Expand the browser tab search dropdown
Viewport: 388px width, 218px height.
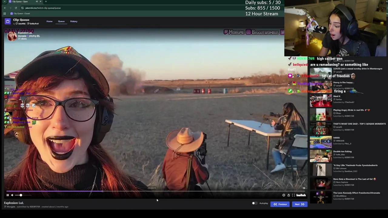click(x=4, y=2)
